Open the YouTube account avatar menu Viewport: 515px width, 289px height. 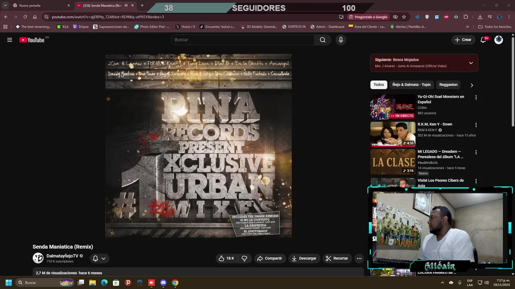click(x=499, y=40)
